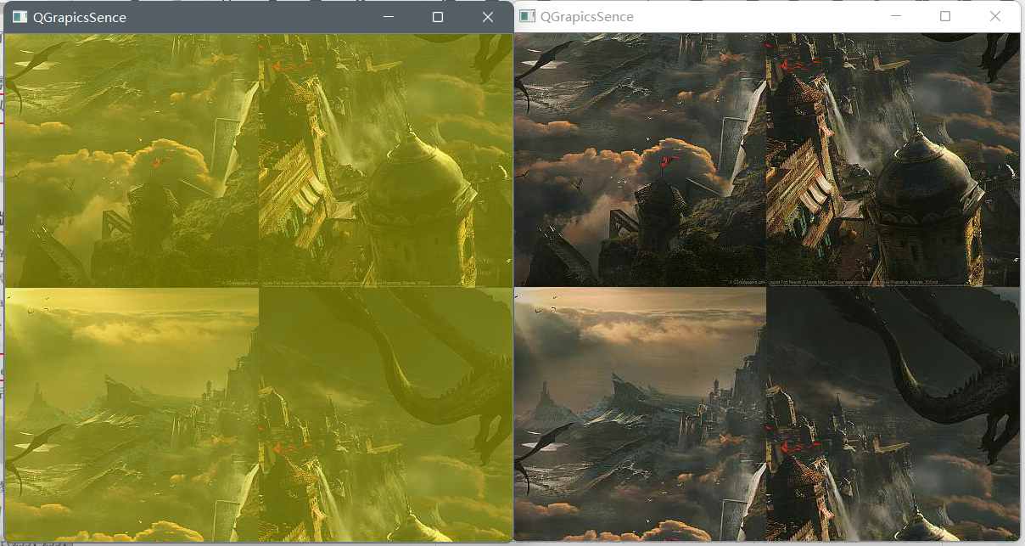The width and height of the screenshot is (1025, 546).
Task: Maximize the left yellow-tinted QGrapicsSence window
Action: pyautogui.click(x=438, y=17)
